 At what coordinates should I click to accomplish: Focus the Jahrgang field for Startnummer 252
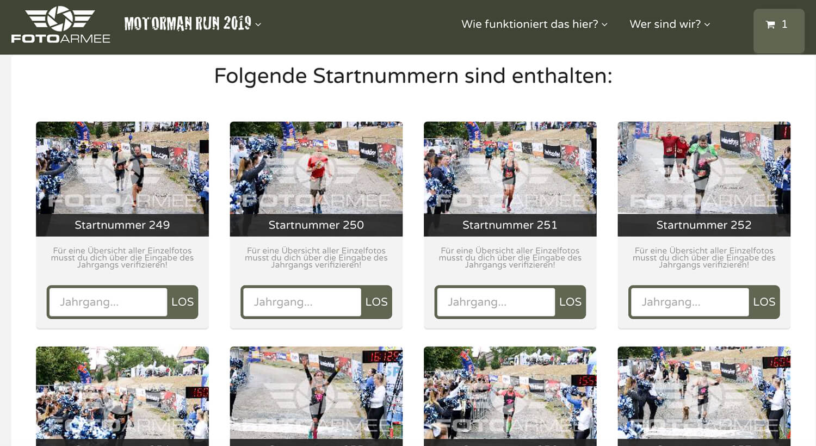(x=690, y=302)
